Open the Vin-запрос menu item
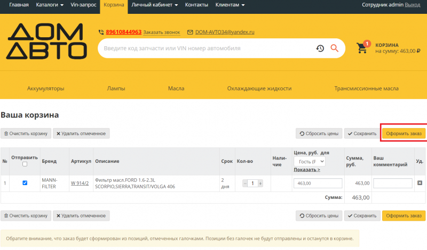The height and width of the screenshot is (250, 427). [x=83, y=5]
